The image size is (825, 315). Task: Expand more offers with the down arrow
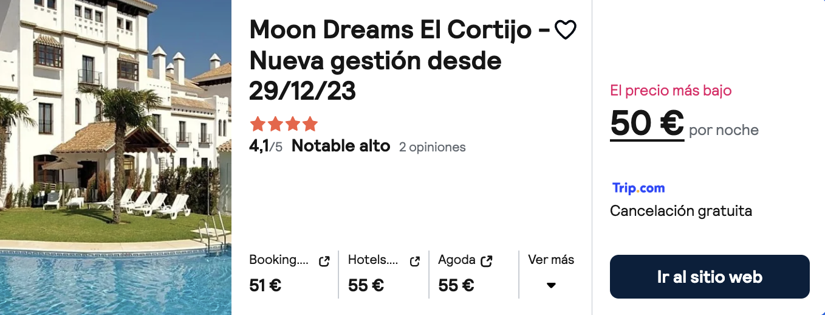click(x=551, y=285)
